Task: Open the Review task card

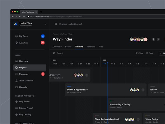Action: click(157, 90)
